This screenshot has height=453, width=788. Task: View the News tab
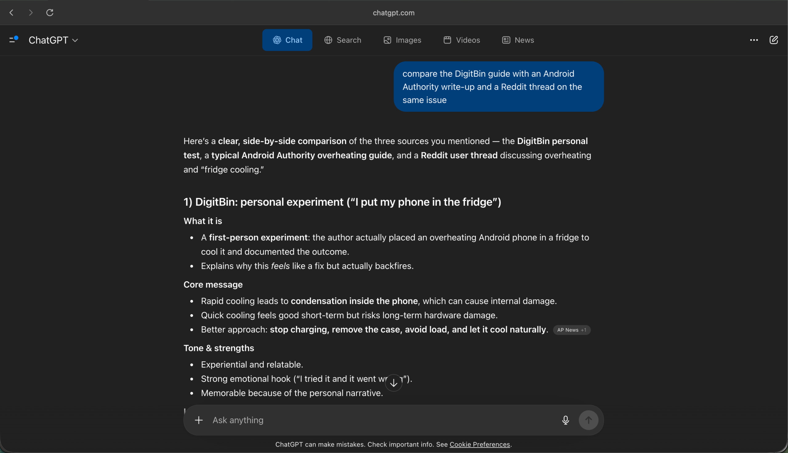(x=517, y=40)
